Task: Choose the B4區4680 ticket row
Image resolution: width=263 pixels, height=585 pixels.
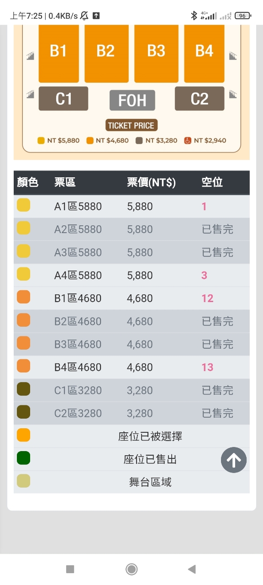Action: [131, 367]
